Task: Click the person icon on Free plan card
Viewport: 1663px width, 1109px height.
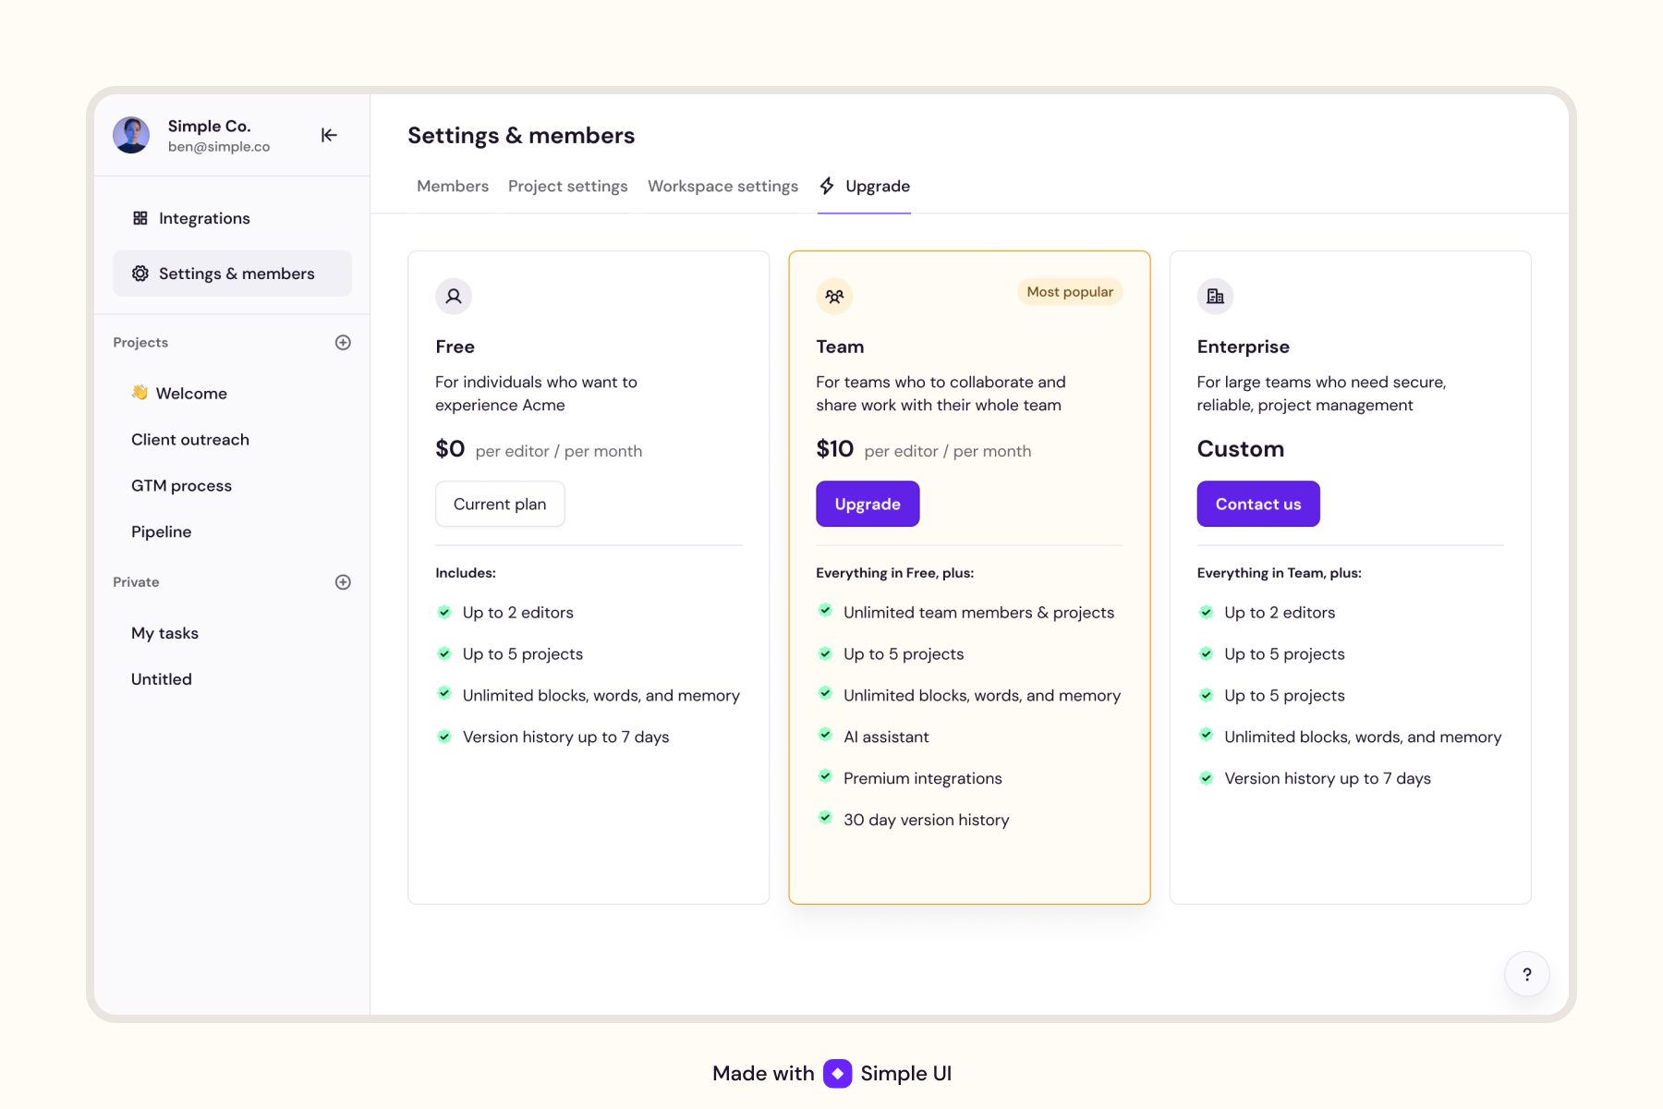Action: pos(454,296)
